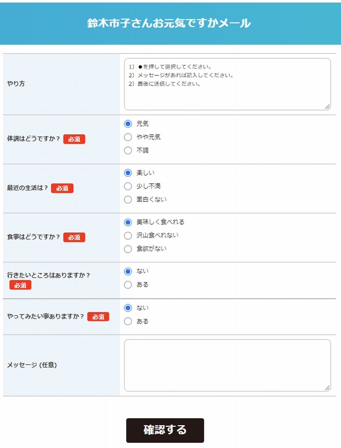This screenshot has height=448, width=341.
Task: Choose the 少し不満 radio option
Action: click(128, 186)
